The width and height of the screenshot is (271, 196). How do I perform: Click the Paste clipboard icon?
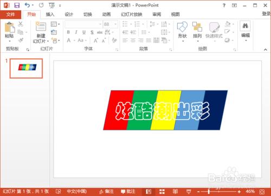[x=9, y=28]
